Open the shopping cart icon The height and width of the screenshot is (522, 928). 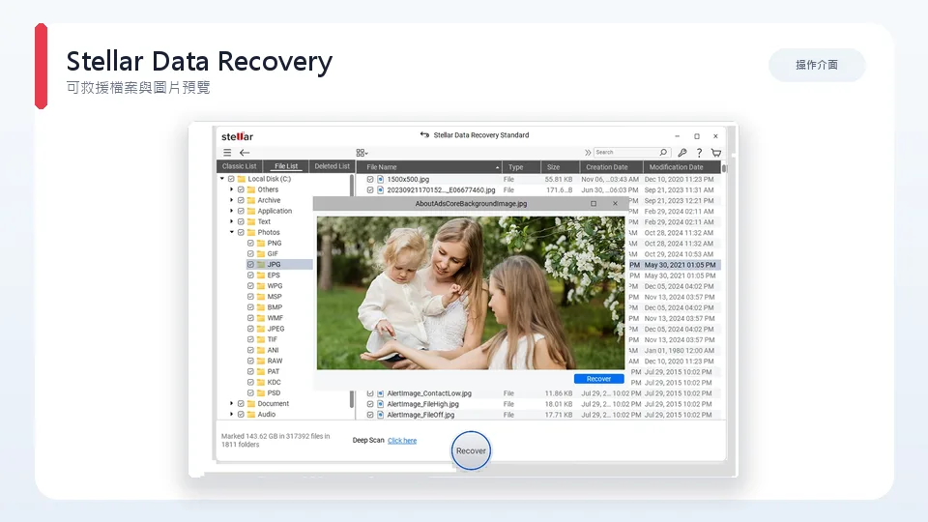(x=716, y=153)
